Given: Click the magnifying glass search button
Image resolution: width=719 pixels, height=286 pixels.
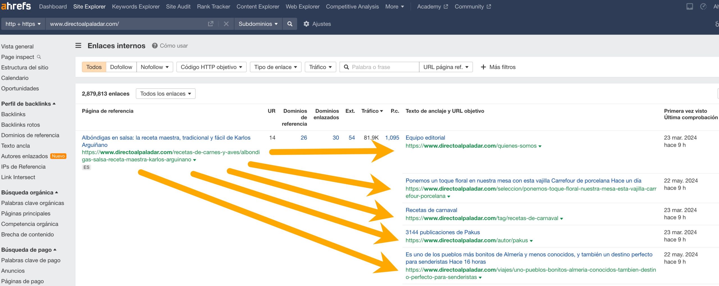Looking at the screenshot, I should click(x=290, y=24).
